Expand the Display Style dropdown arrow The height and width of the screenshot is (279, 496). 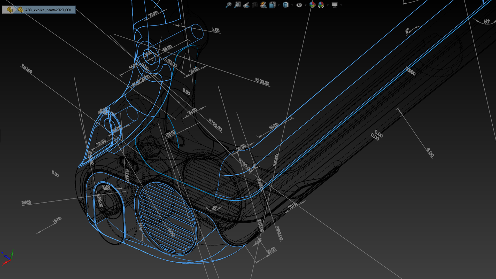pos(292,5)
